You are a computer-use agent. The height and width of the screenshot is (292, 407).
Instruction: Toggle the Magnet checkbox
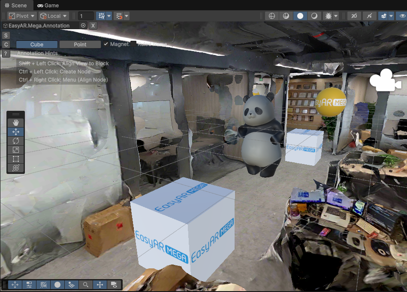click(105, 43)
